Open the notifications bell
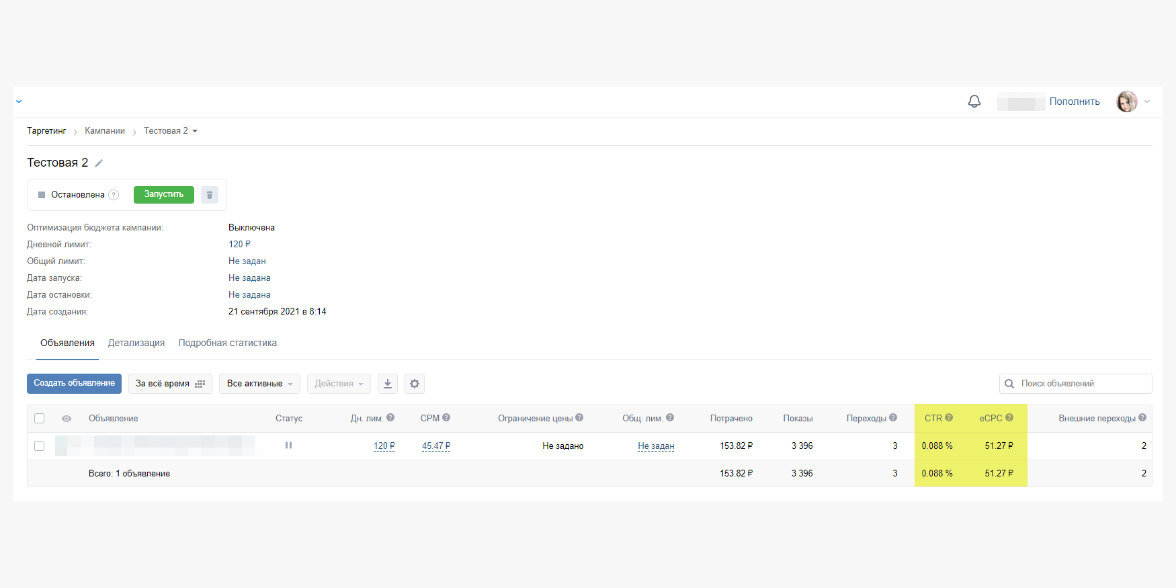This screenshot has height=588, width=1176. [x=974, y=101]
